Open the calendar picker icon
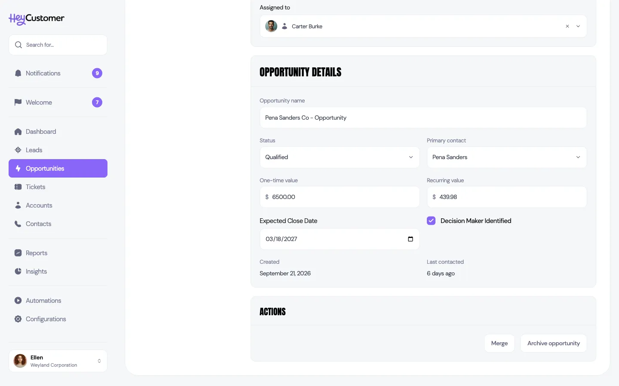The height and width of the screenshot is (386, 619). (411, 239)
